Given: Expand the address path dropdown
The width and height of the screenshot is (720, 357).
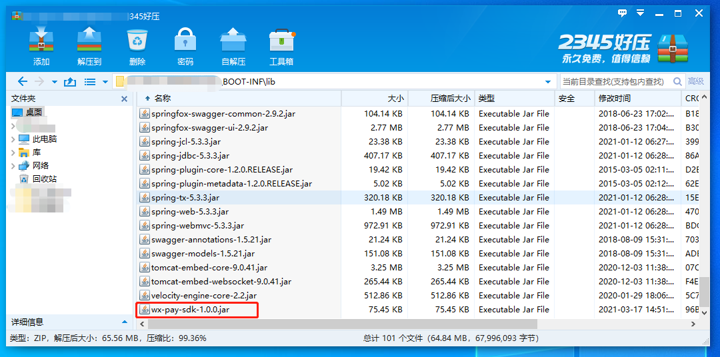Looking at the screenshot, I should point(547,82).
